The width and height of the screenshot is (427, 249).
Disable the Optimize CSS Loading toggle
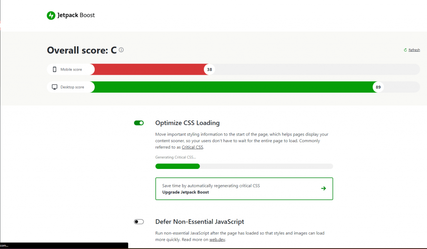pyautogui.click(x=139, y=123)
